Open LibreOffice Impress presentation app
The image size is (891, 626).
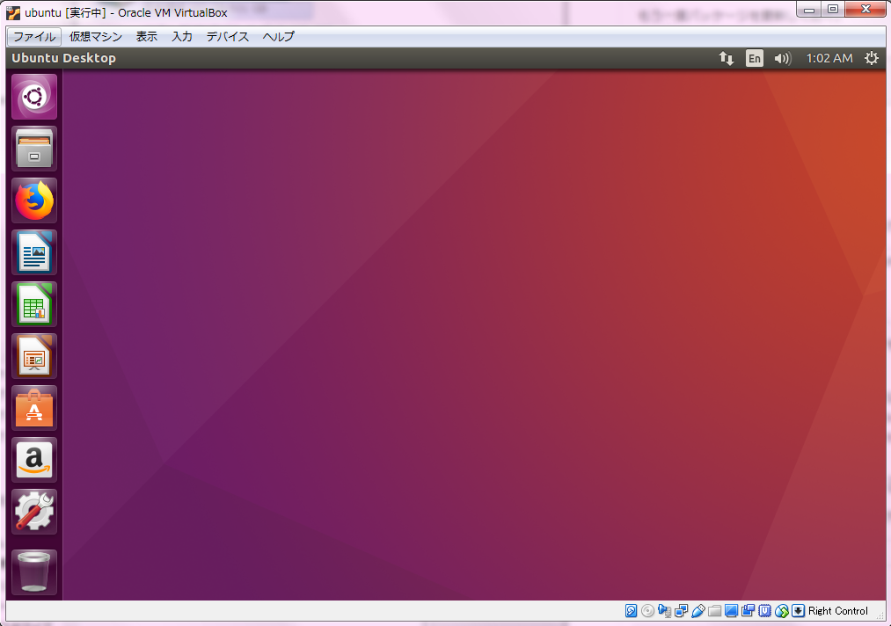(x=34, y=356)
